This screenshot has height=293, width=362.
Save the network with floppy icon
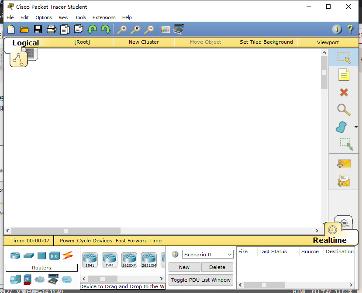click(38, 29)
